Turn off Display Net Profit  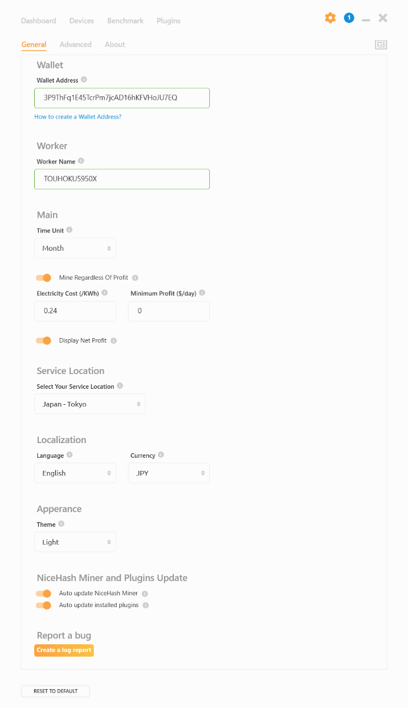click(x=44, y=340)
